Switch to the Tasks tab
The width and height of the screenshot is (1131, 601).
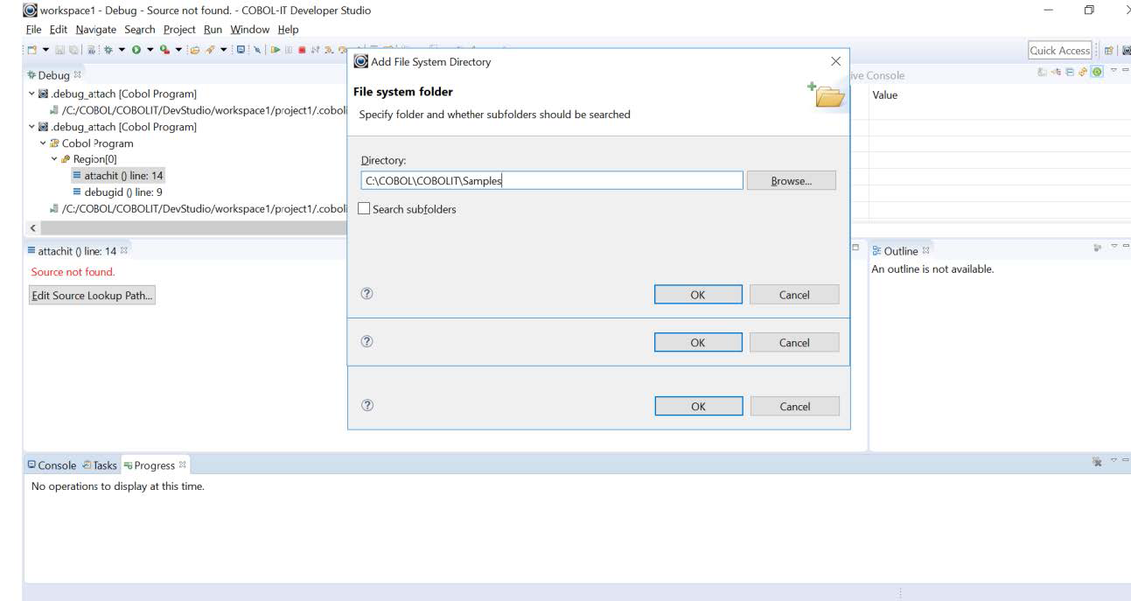(x=100, y=465)
